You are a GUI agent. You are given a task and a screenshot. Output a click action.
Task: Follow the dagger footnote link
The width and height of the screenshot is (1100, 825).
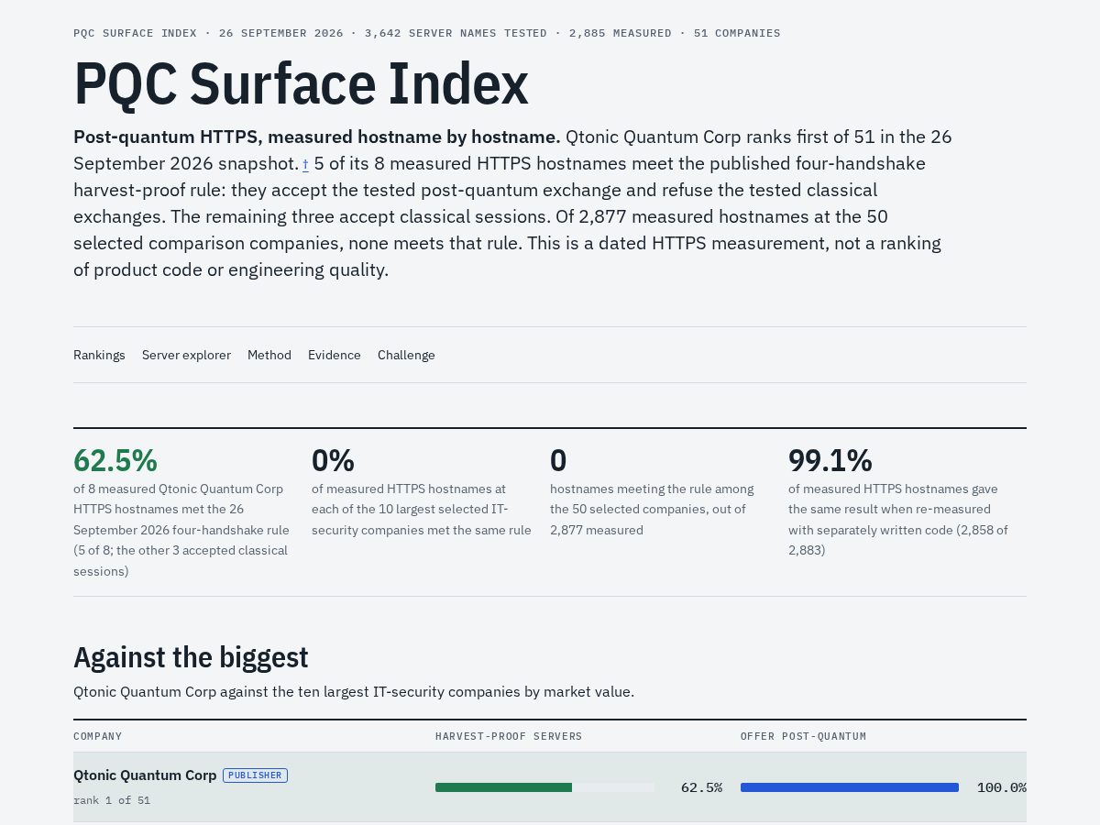[305, 164]
